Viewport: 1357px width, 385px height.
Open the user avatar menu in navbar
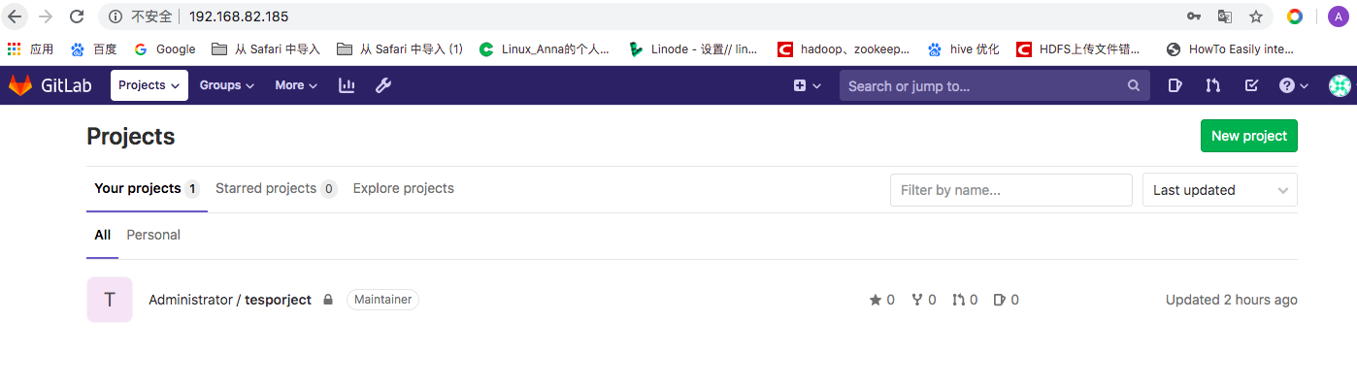(x=1340, y=85)
